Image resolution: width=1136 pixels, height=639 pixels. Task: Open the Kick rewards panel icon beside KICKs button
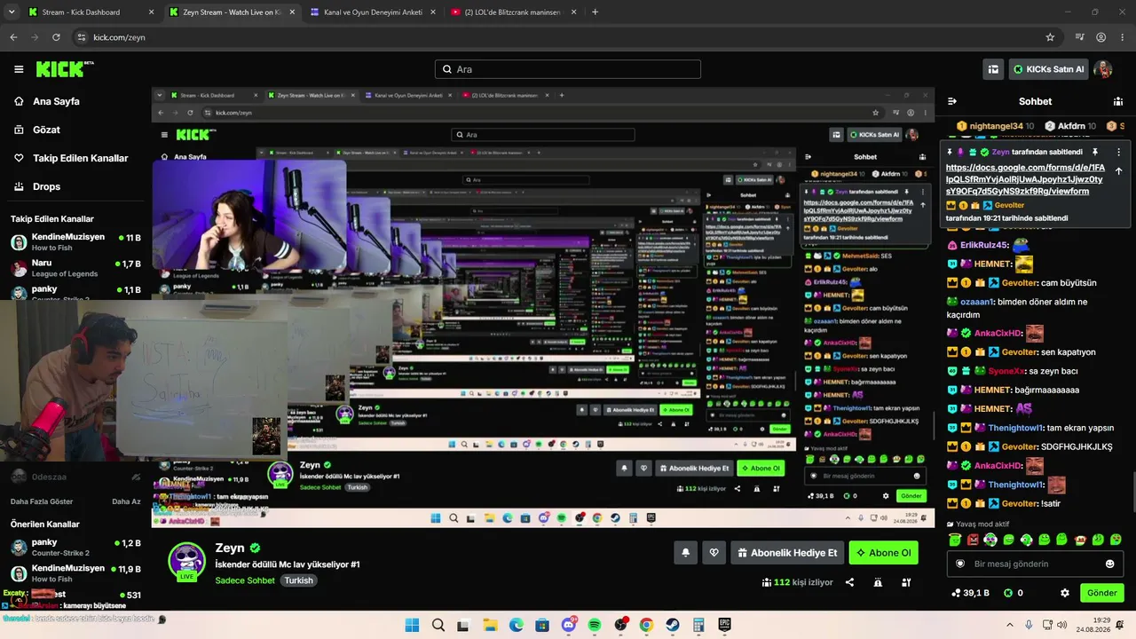(x=993, y=69)
